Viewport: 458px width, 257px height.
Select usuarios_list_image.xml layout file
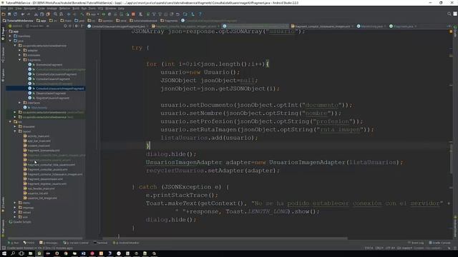click(x=42, y=198)
